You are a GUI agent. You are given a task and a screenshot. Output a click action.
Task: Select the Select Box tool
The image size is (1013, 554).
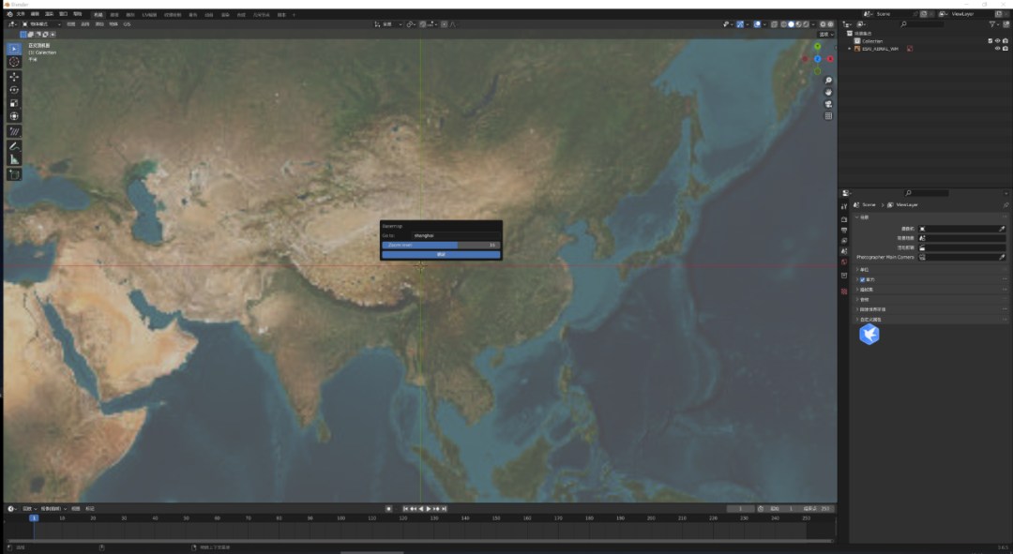click(x=14, y=49)
